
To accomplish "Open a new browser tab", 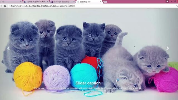I will click(x=105, y=2).
